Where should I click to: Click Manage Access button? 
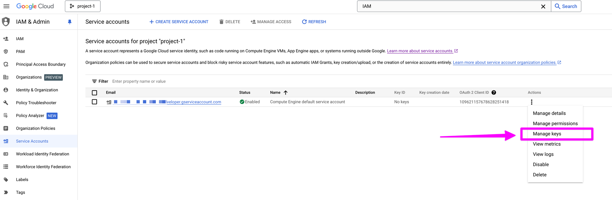[271, 22]
